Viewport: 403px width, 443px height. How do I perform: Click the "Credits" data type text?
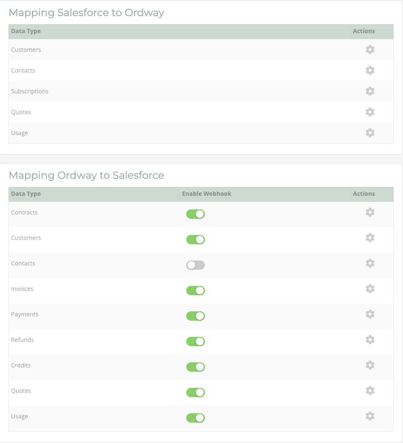coord(21,365)
